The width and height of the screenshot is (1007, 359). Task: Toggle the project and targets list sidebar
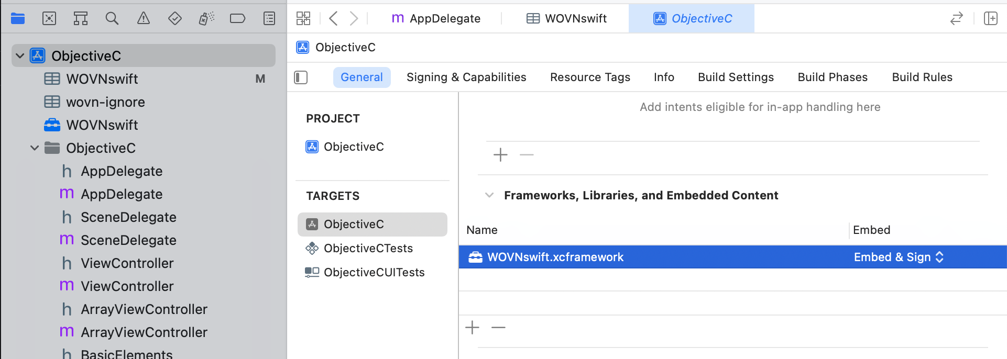[x=301, y=77]
